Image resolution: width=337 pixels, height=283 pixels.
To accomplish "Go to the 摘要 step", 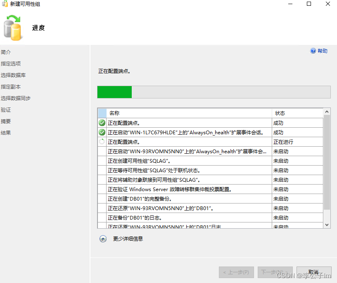I will click(6, 122).
